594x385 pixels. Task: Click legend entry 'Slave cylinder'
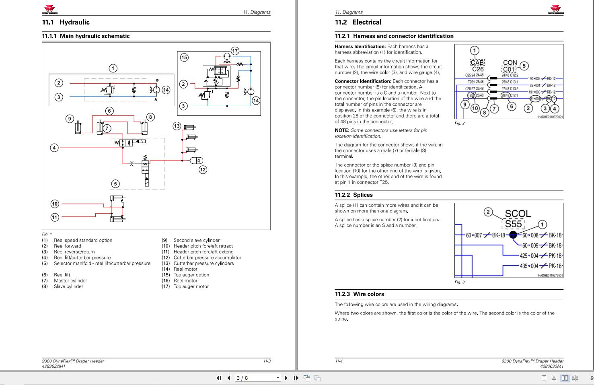[x=68, y=286]
